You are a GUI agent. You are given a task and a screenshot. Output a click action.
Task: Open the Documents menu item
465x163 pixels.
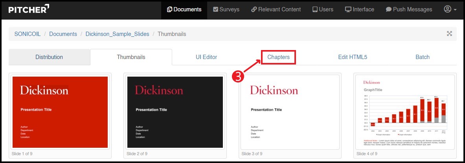[184, 9]
